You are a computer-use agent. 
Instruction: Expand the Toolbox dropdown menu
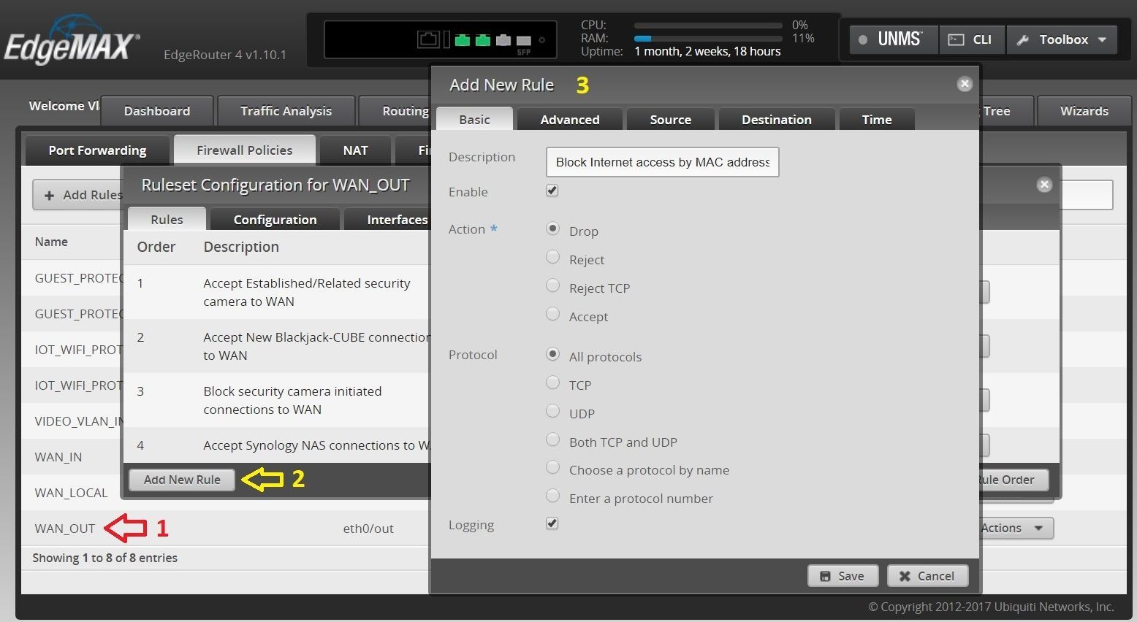tap(1063, 39)
